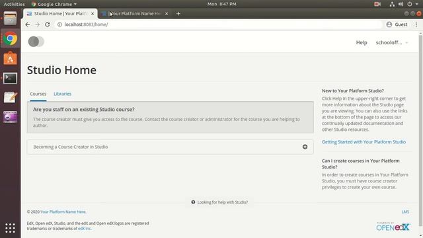Viewport: 423px width, 238px height.
Task: Open system menu dropdown arrow
Action: 417,4
